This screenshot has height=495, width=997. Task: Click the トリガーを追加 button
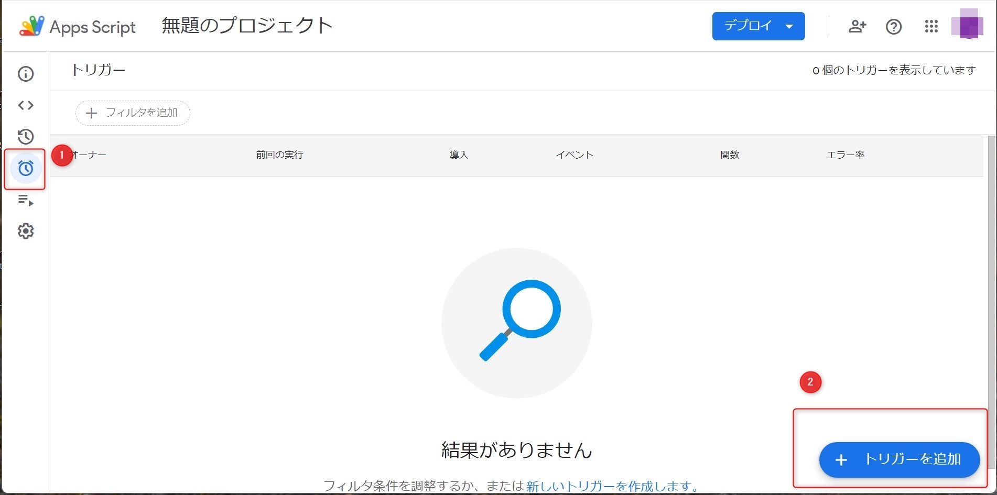(900, 459)
